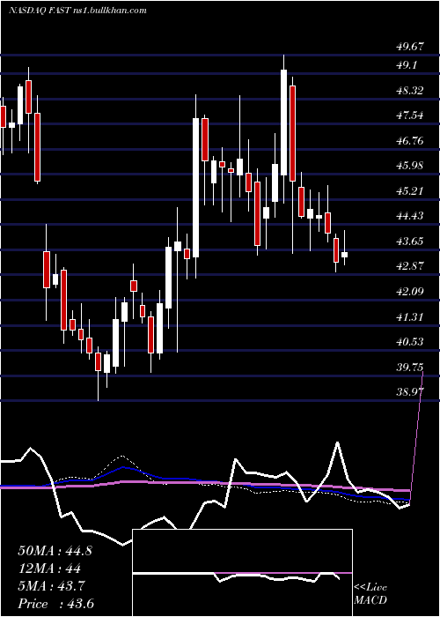The height and width of the screenshot is (617, 440).
Task: Click the 42.87 price level label
Action: tap(410, 266)
